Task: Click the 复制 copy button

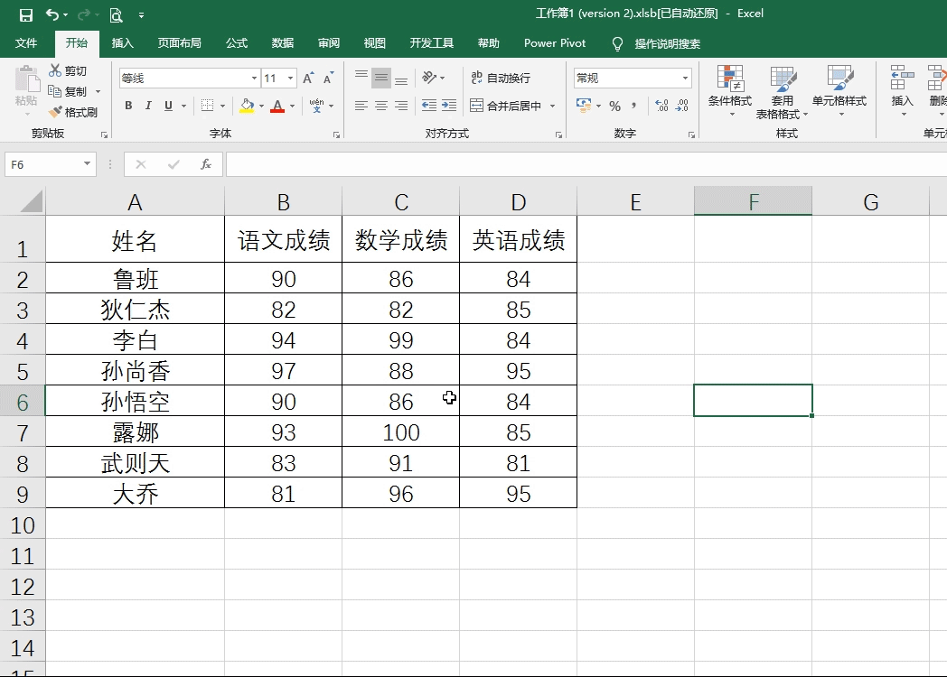Action: point(69,91)
